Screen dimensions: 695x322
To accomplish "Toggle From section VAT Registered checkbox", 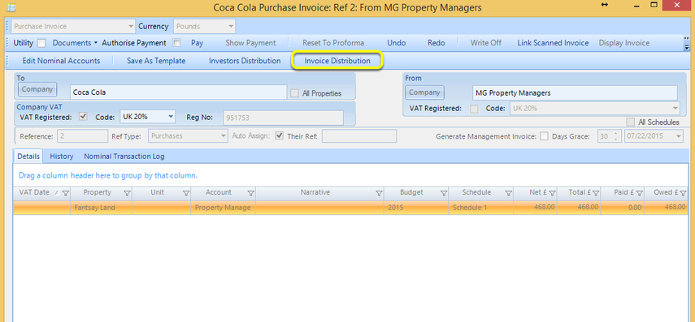I will (474, 109).
